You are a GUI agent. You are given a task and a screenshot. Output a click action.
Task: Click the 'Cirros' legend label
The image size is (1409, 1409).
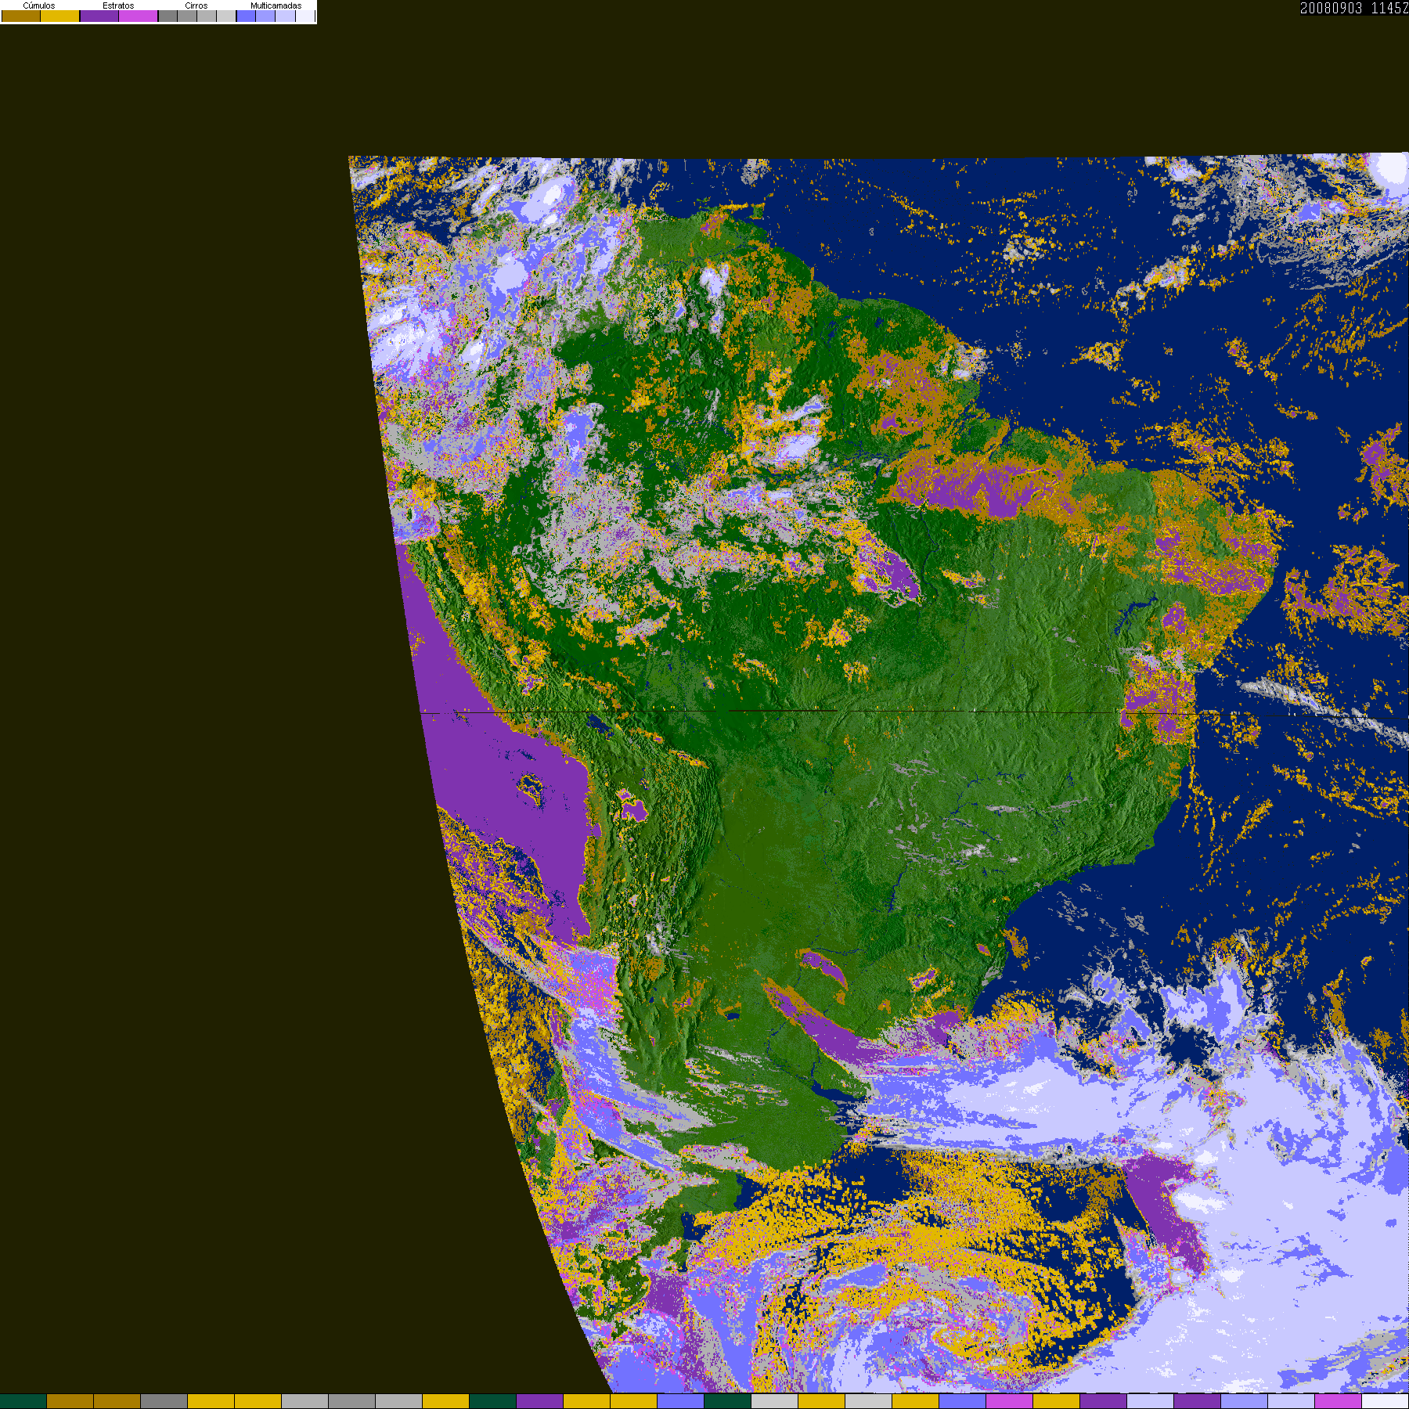(x=196, y=5)
